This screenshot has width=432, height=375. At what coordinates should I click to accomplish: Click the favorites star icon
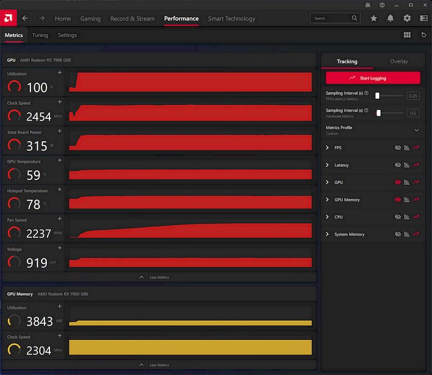(x=373, y=18)
